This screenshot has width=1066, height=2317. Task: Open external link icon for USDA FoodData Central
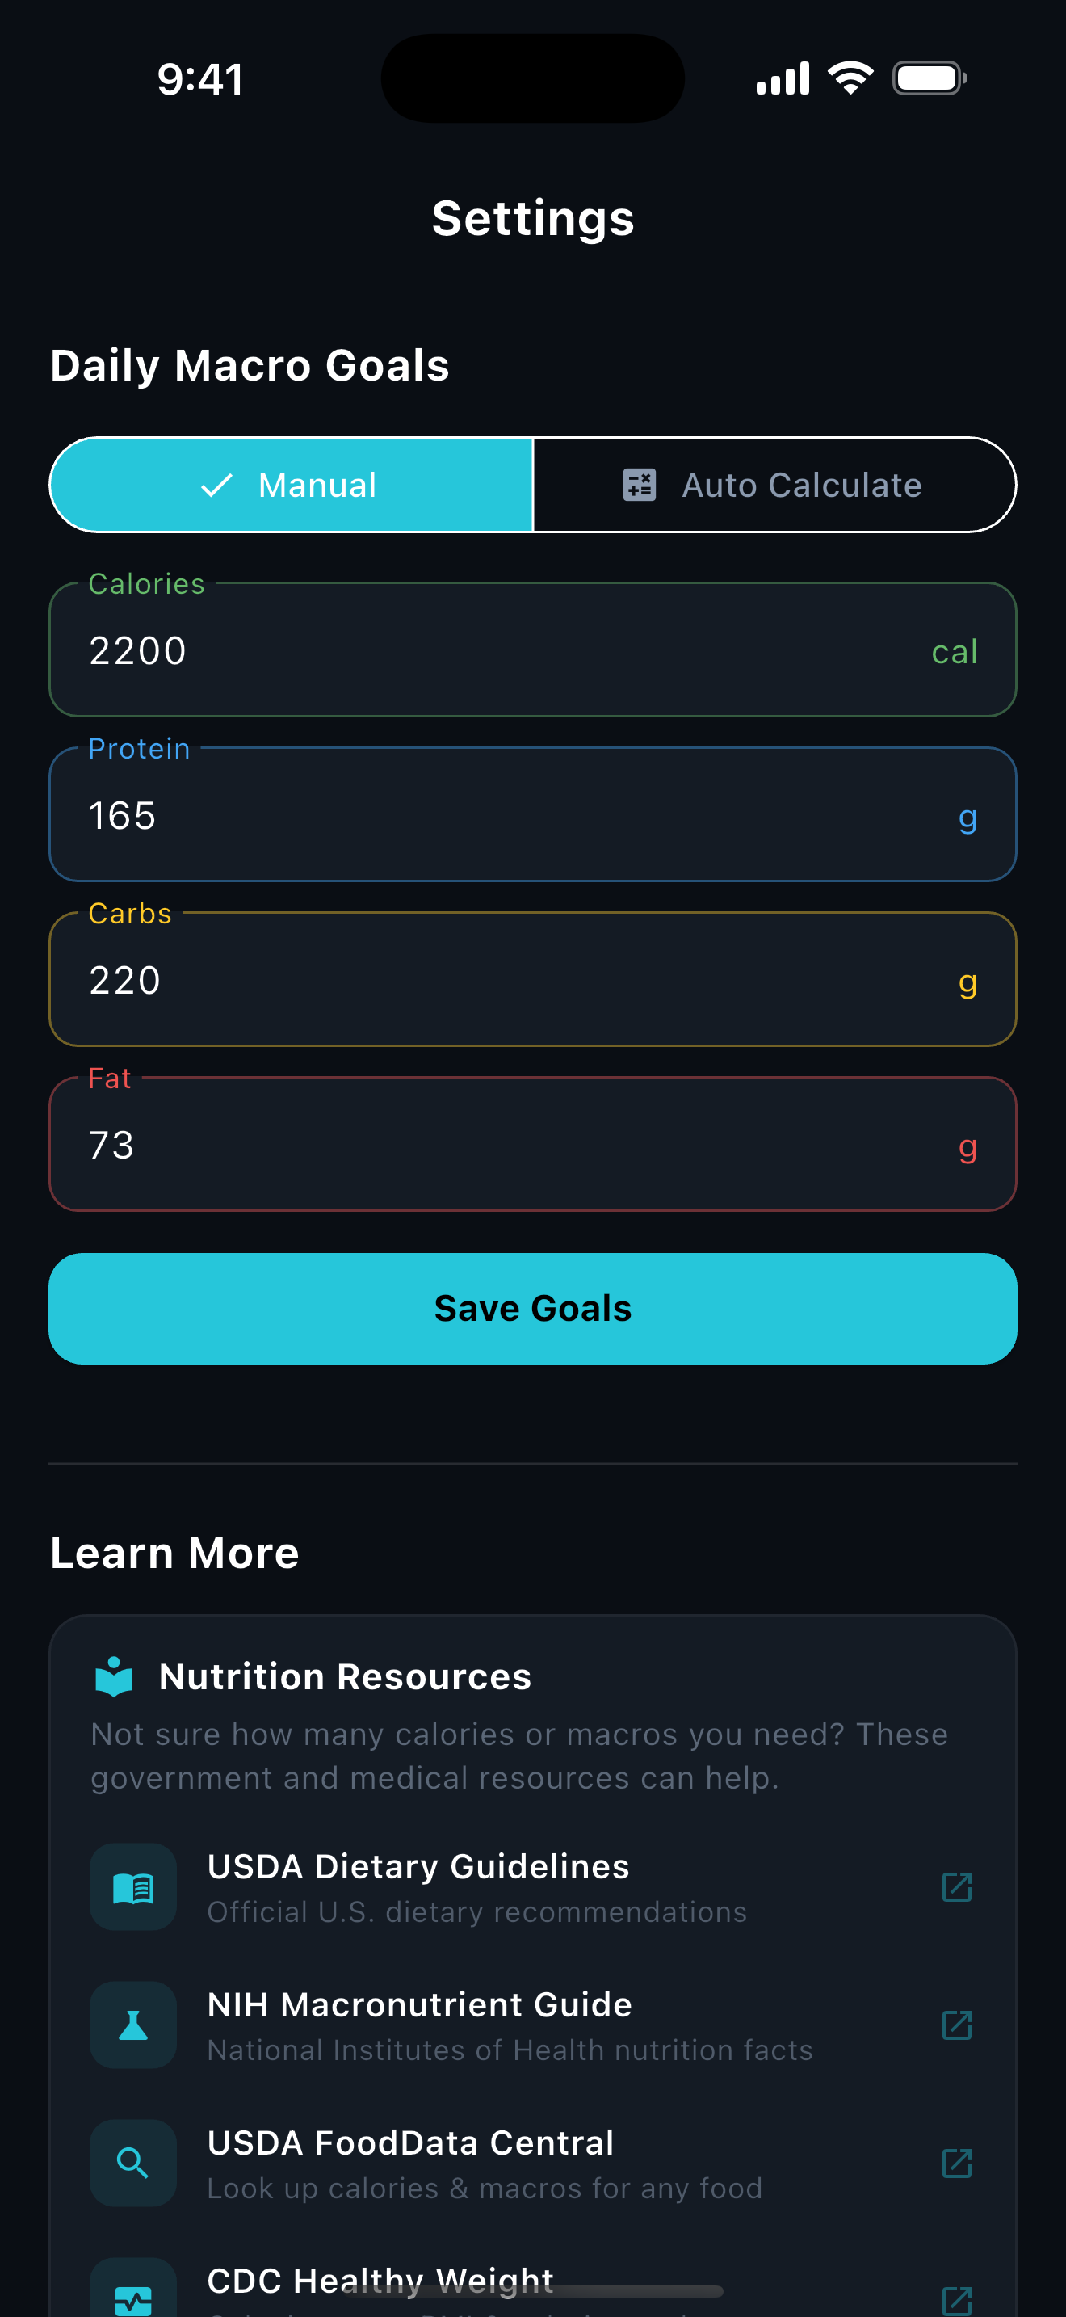956,2163
